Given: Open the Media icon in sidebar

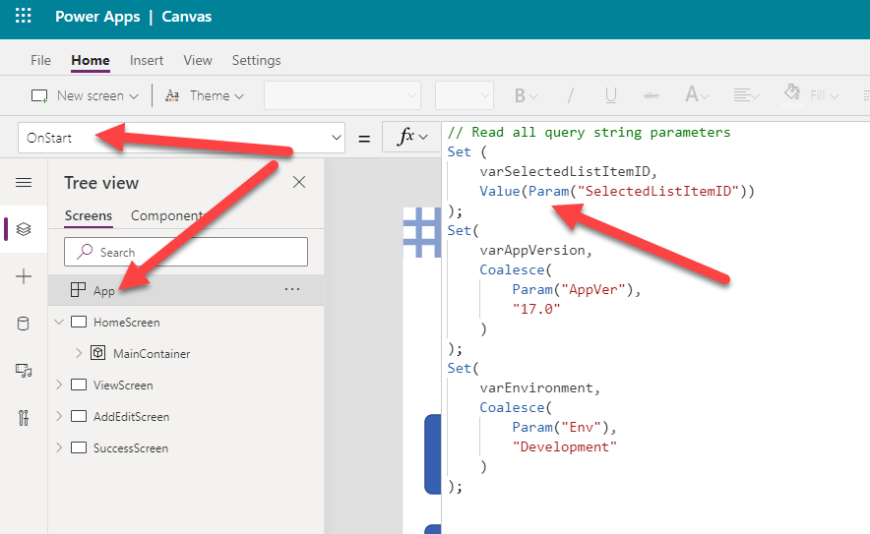Looking at the screenshot, I should (x=24, y=371).
